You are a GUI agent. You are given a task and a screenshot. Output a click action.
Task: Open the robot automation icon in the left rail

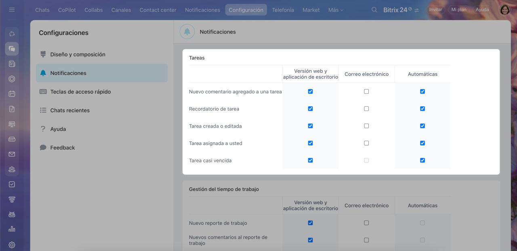pos(12,214)
